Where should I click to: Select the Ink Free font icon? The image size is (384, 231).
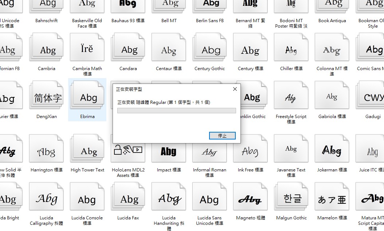pyautogui.click(x=250, y=149)
